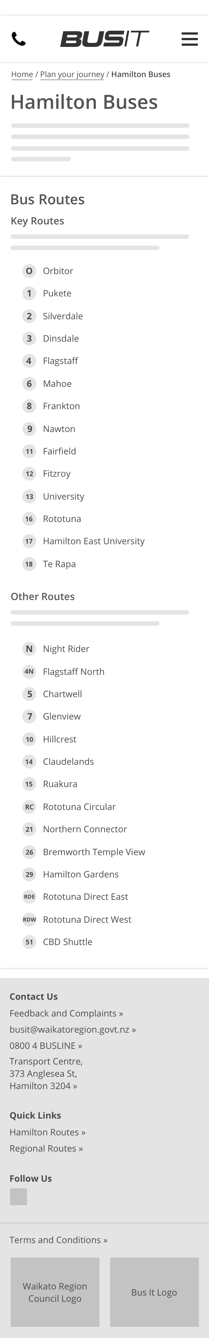Open the CBD Shuttle route
Image resolution: width=209 pixels, height=1338 pixels.
tap(67, 942)
